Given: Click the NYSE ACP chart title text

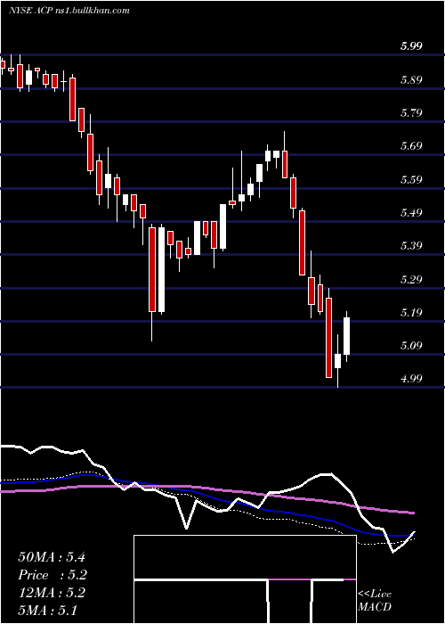Looking at the screenshot, I should click(x=69, y=10).
